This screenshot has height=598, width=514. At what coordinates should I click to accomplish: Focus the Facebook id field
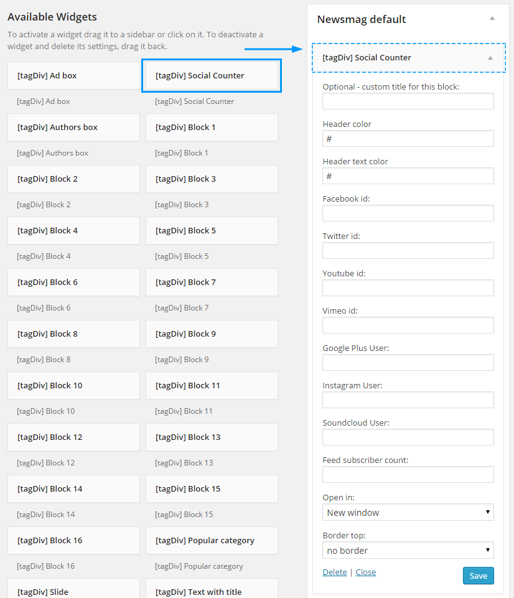coord(408,213)
